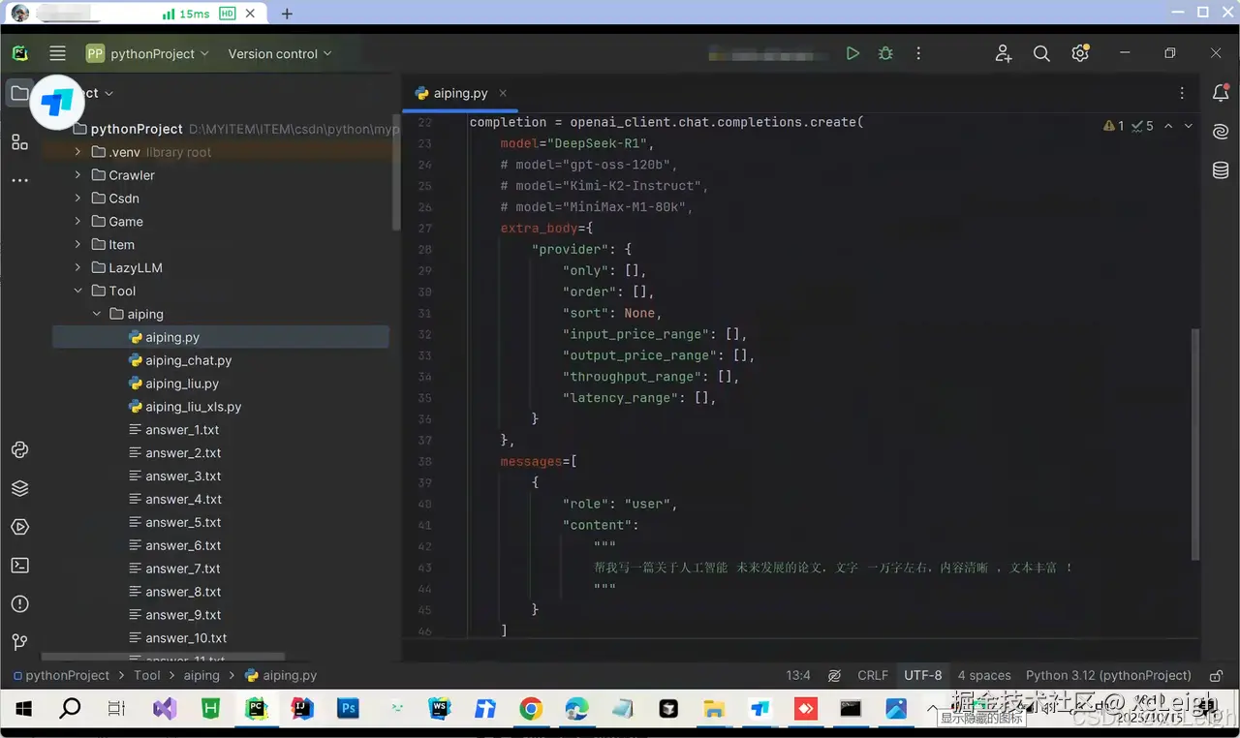Open the Structure tool window

[19, 142]
